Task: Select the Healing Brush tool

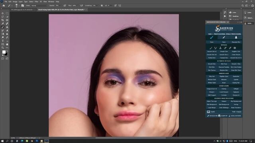Action: pos(7,24)
